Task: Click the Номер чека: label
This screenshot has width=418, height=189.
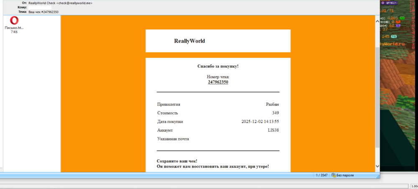Action: point(218,77)
